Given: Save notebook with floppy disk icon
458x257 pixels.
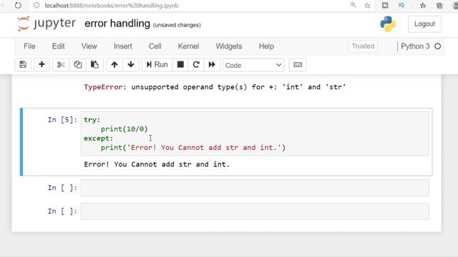Looking at the screenshot, I should pyautogui.click(x=23, y=65).
